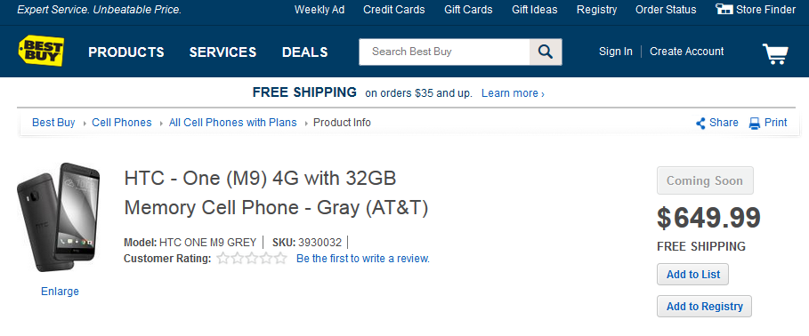
Task: Open the DEALS menu
Action: (305, 52)
